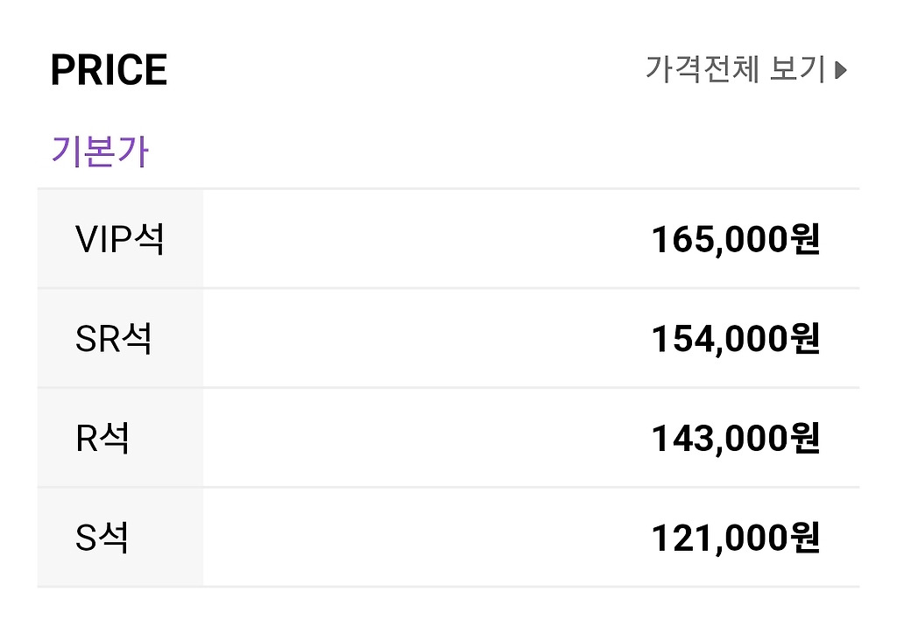
Task: Select the VIP석 seat label
Action: 120,239
